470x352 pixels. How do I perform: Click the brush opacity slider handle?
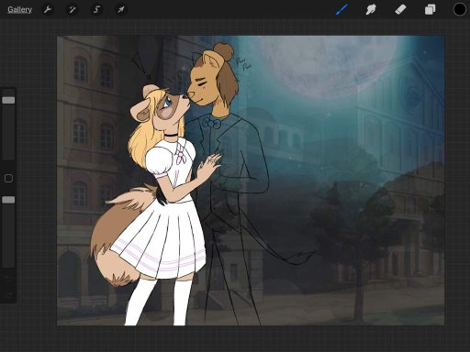8,200
